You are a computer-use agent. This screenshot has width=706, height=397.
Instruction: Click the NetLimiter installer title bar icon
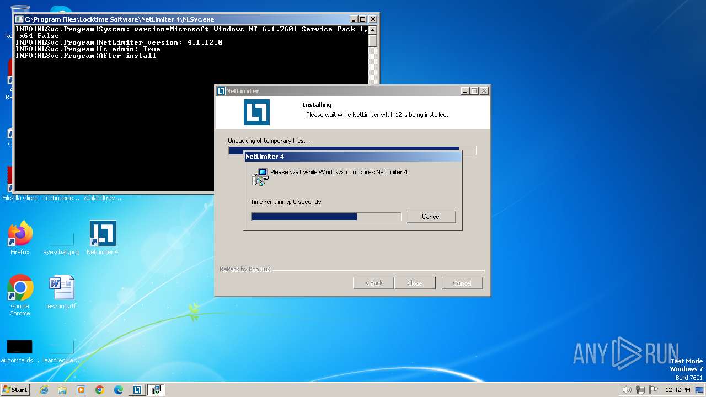(x=221, y=91)
